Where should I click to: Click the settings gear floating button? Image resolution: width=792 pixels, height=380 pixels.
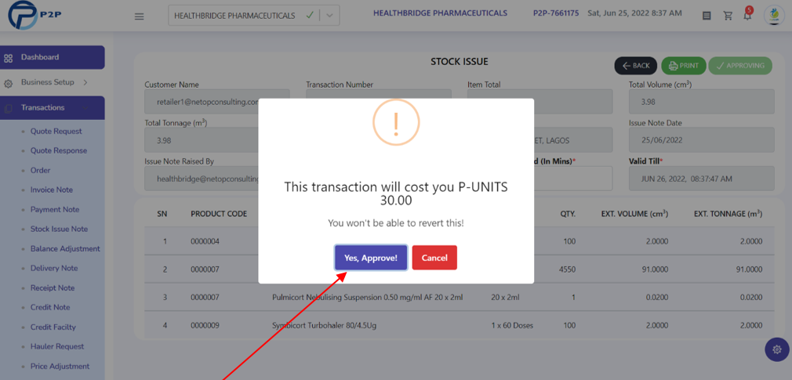coord(777,349)
